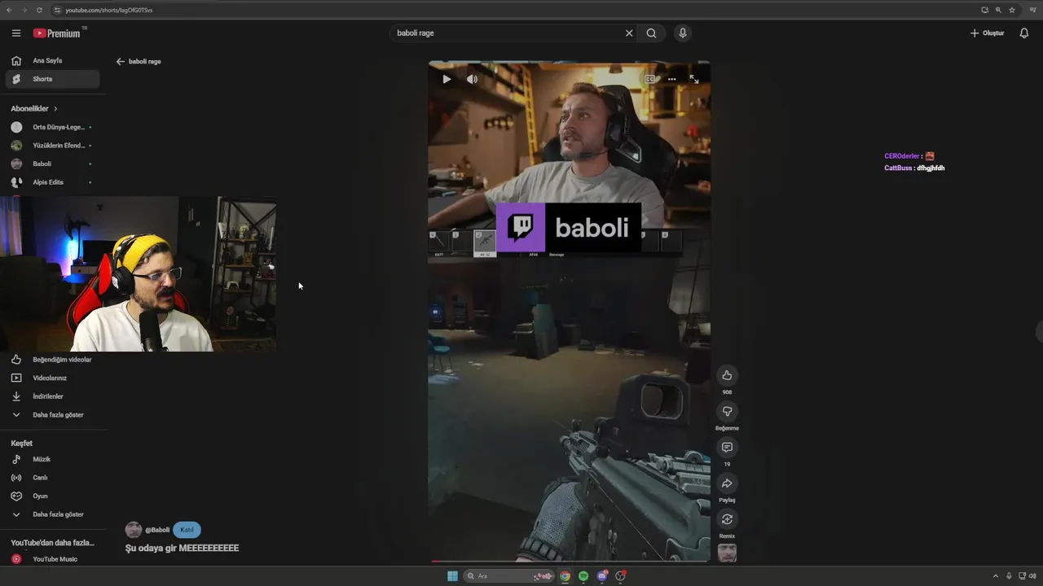Open the browser zoom magnifier icon
Screen dimensions: 1043x586
pyautogui.click(x=998, y=10)
